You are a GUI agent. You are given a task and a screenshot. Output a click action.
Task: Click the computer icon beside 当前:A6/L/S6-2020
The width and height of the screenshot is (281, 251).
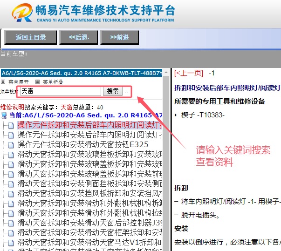(x=4, y=115)
